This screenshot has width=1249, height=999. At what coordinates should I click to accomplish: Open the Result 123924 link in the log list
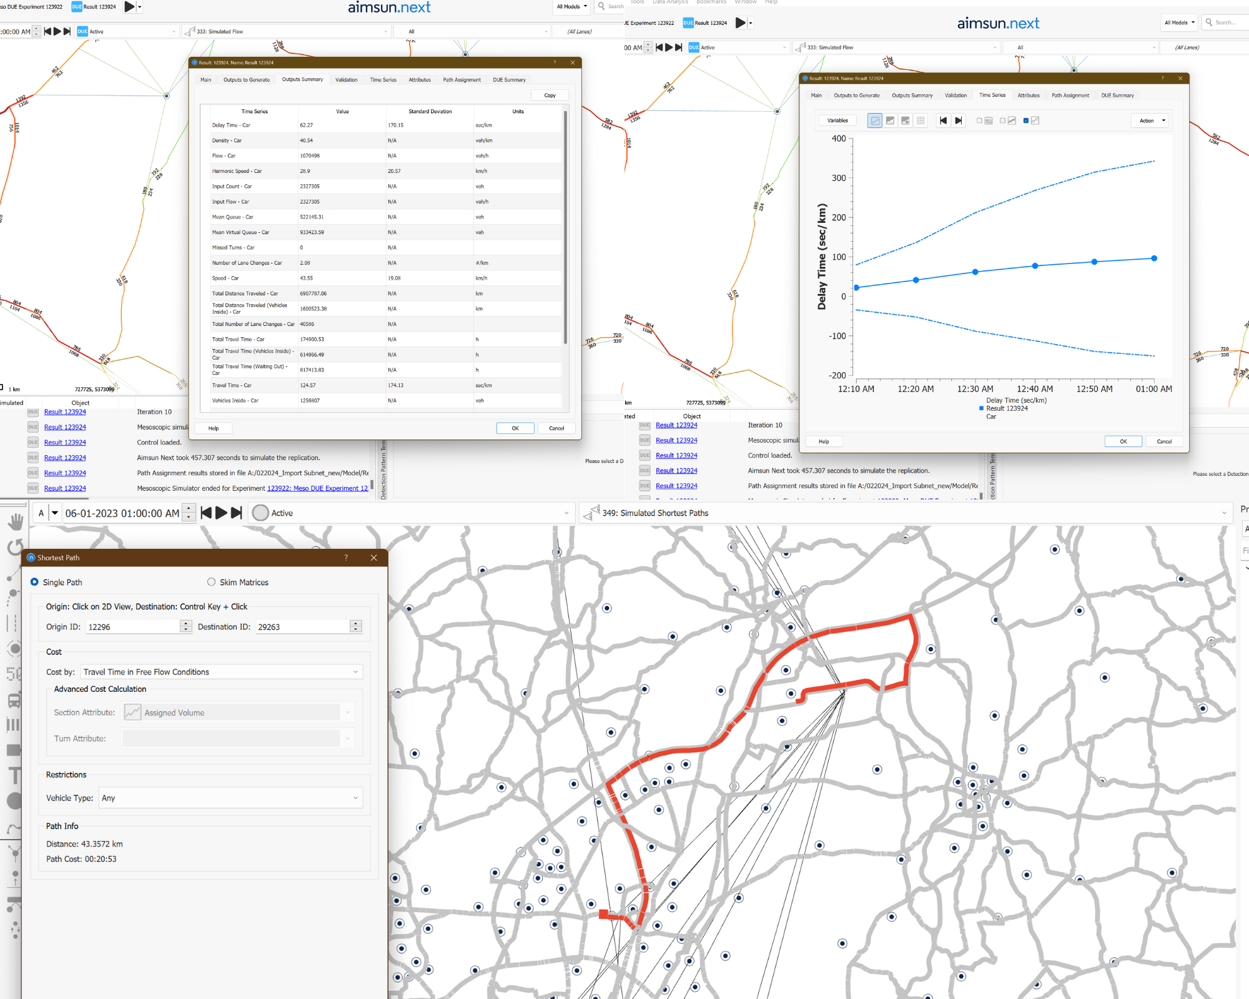pyautogui.click(x=65, y=411)
